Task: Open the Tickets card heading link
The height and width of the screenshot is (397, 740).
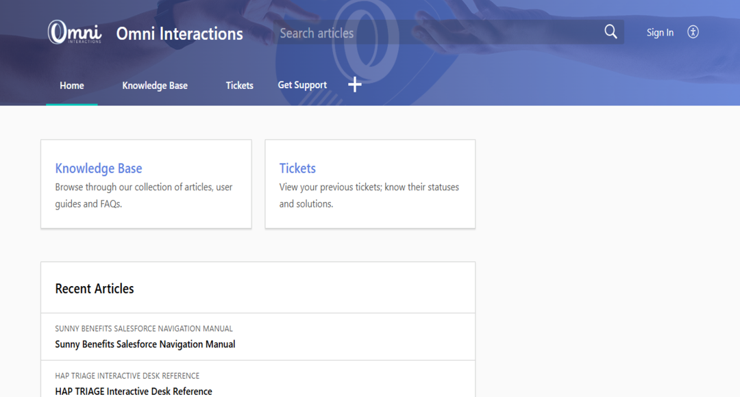Action: click(297, 168)
